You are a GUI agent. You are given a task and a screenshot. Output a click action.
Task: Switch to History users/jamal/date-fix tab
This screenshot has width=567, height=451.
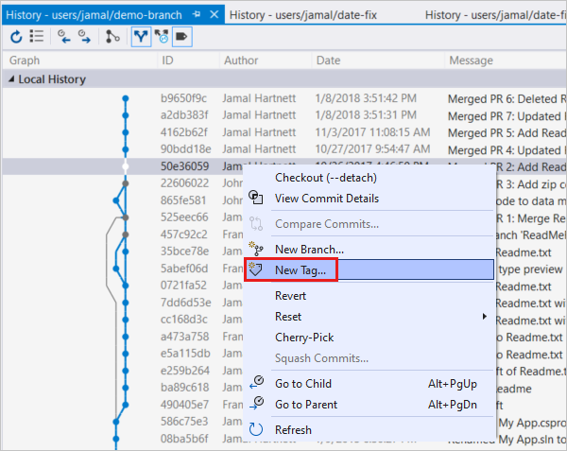click(x=303, y=15)
